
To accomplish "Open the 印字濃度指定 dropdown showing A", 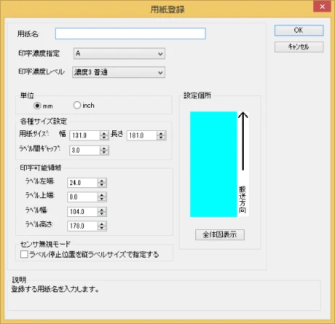I will [119, 54].
